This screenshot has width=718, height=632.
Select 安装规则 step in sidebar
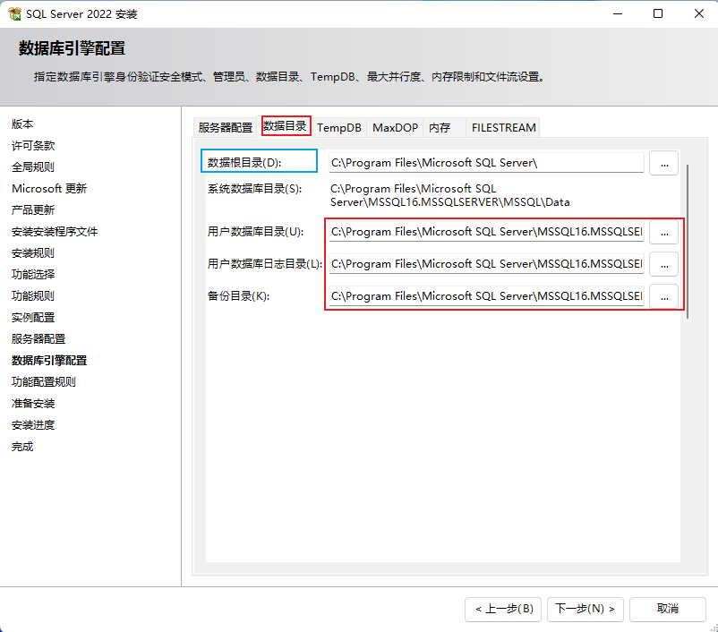tap(33, 253)
